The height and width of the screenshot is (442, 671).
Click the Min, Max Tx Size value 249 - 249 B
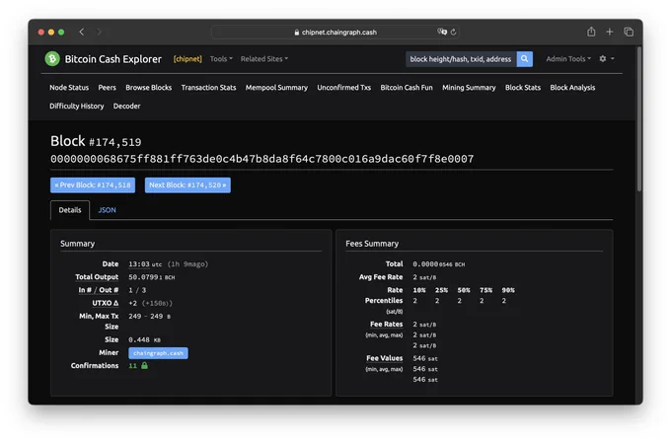coord(149,316)
